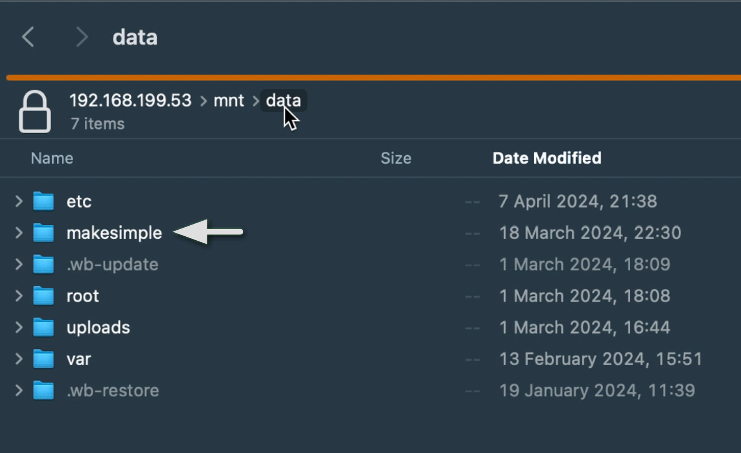741x453 pixels.
Task: Sort by Size column header
Action: point(396,158)
